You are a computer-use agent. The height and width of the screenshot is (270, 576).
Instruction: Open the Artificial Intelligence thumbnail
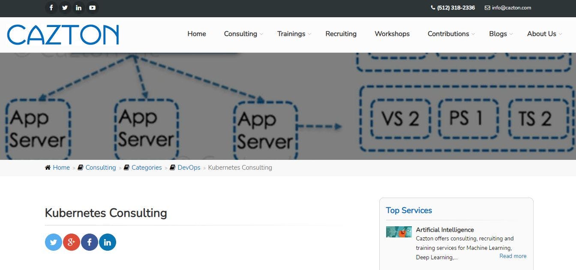click(x=399, y=232)
